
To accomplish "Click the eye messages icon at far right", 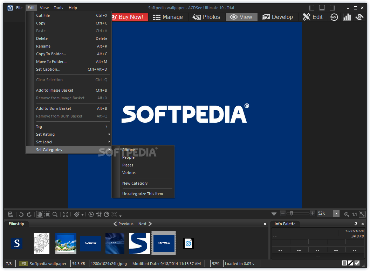I will pos(359,17).
